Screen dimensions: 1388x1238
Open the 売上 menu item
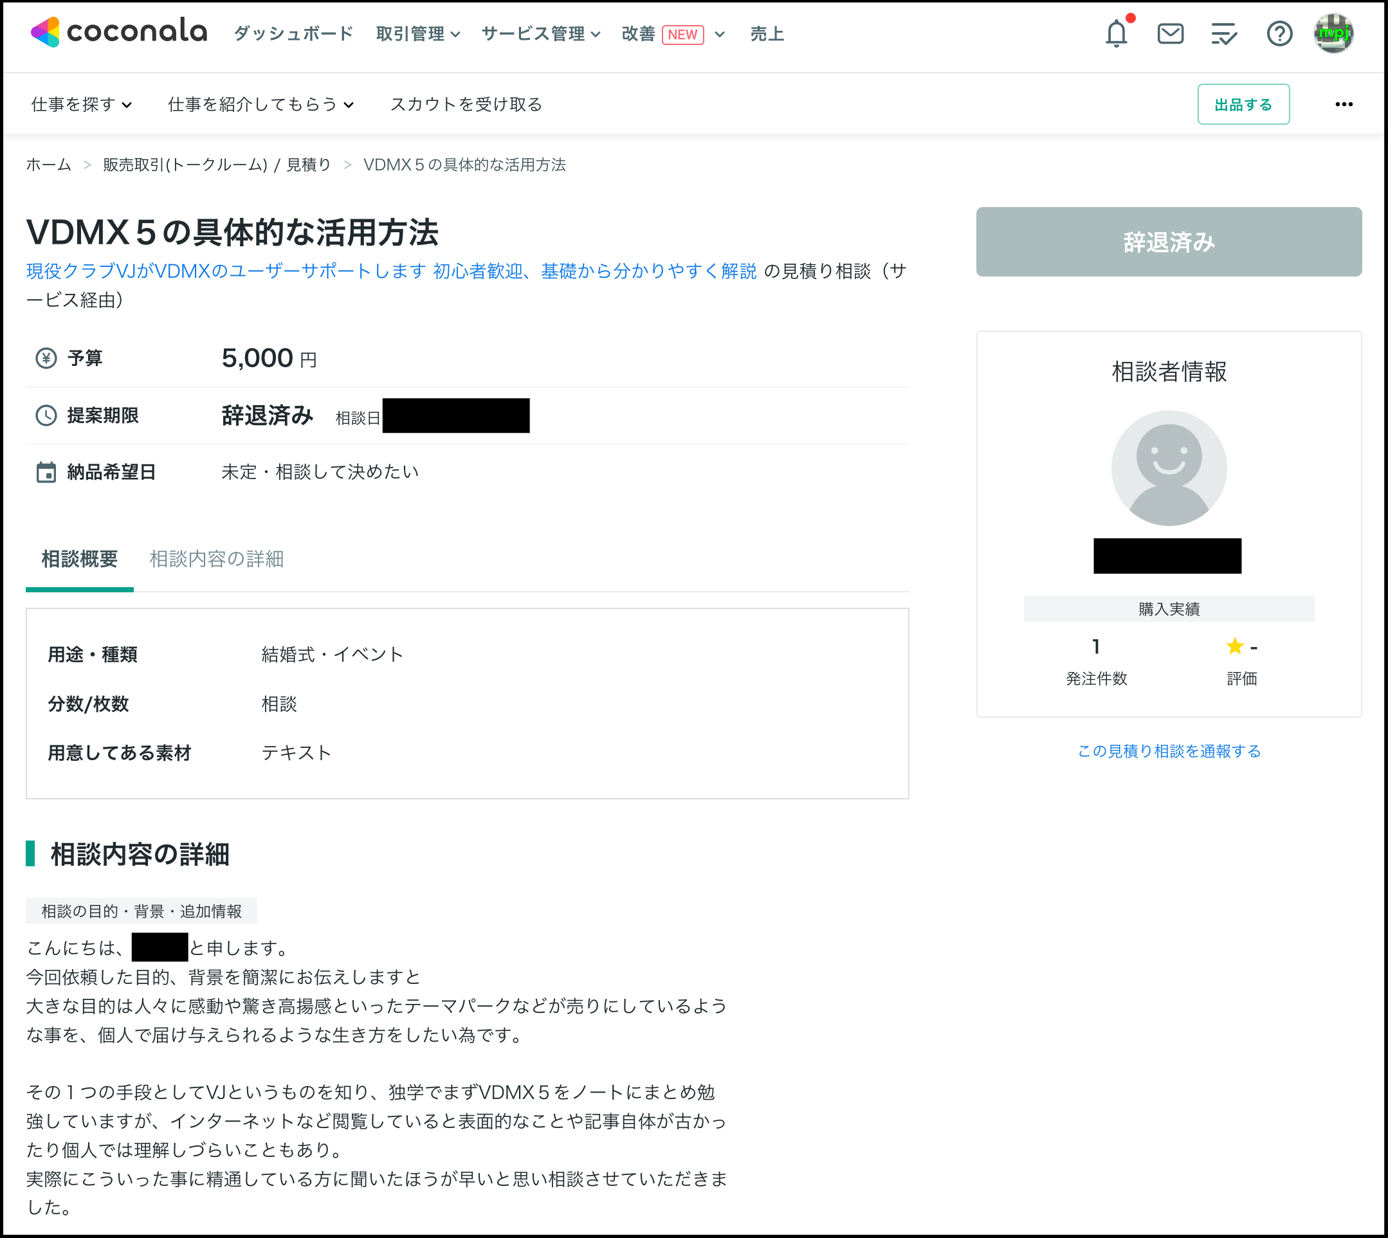point(767,34)
